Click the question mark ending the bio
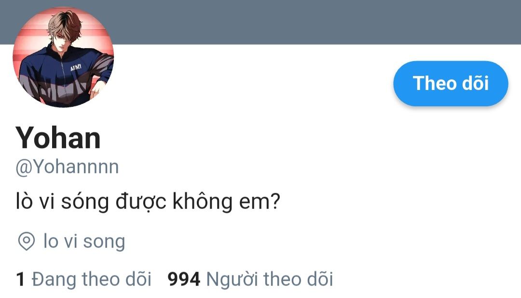 point(275,201)
